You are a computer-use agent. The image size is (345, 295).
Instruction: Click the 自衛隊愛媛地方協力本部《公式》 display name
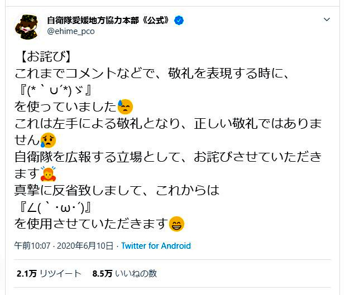tap(109, 21)
